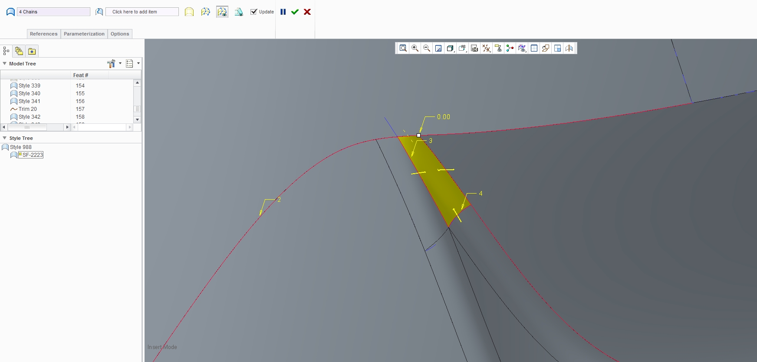Collapse the Style Tree section
This screenshot has height=362, width=757.
[5, 138]
